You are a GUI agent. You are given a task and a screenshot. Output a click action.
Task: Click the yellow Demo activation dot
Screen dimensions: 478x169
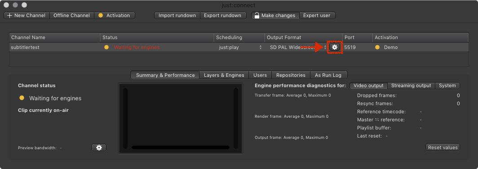(x=377, y=47)
